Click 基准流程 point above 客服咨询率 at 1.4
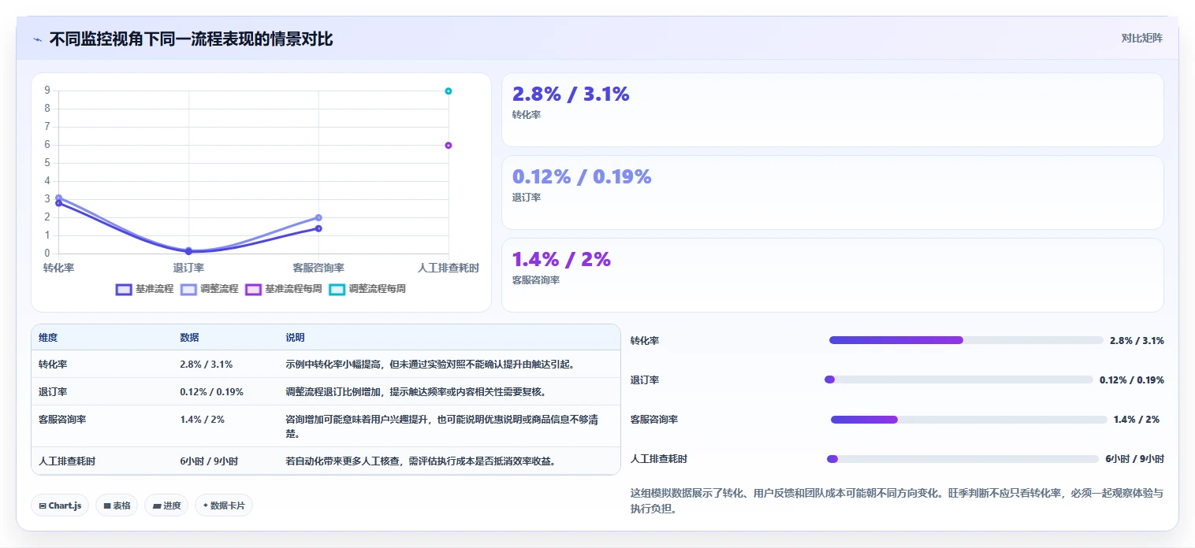Viewport: 1195px width, 548px height. coord(318,228)
